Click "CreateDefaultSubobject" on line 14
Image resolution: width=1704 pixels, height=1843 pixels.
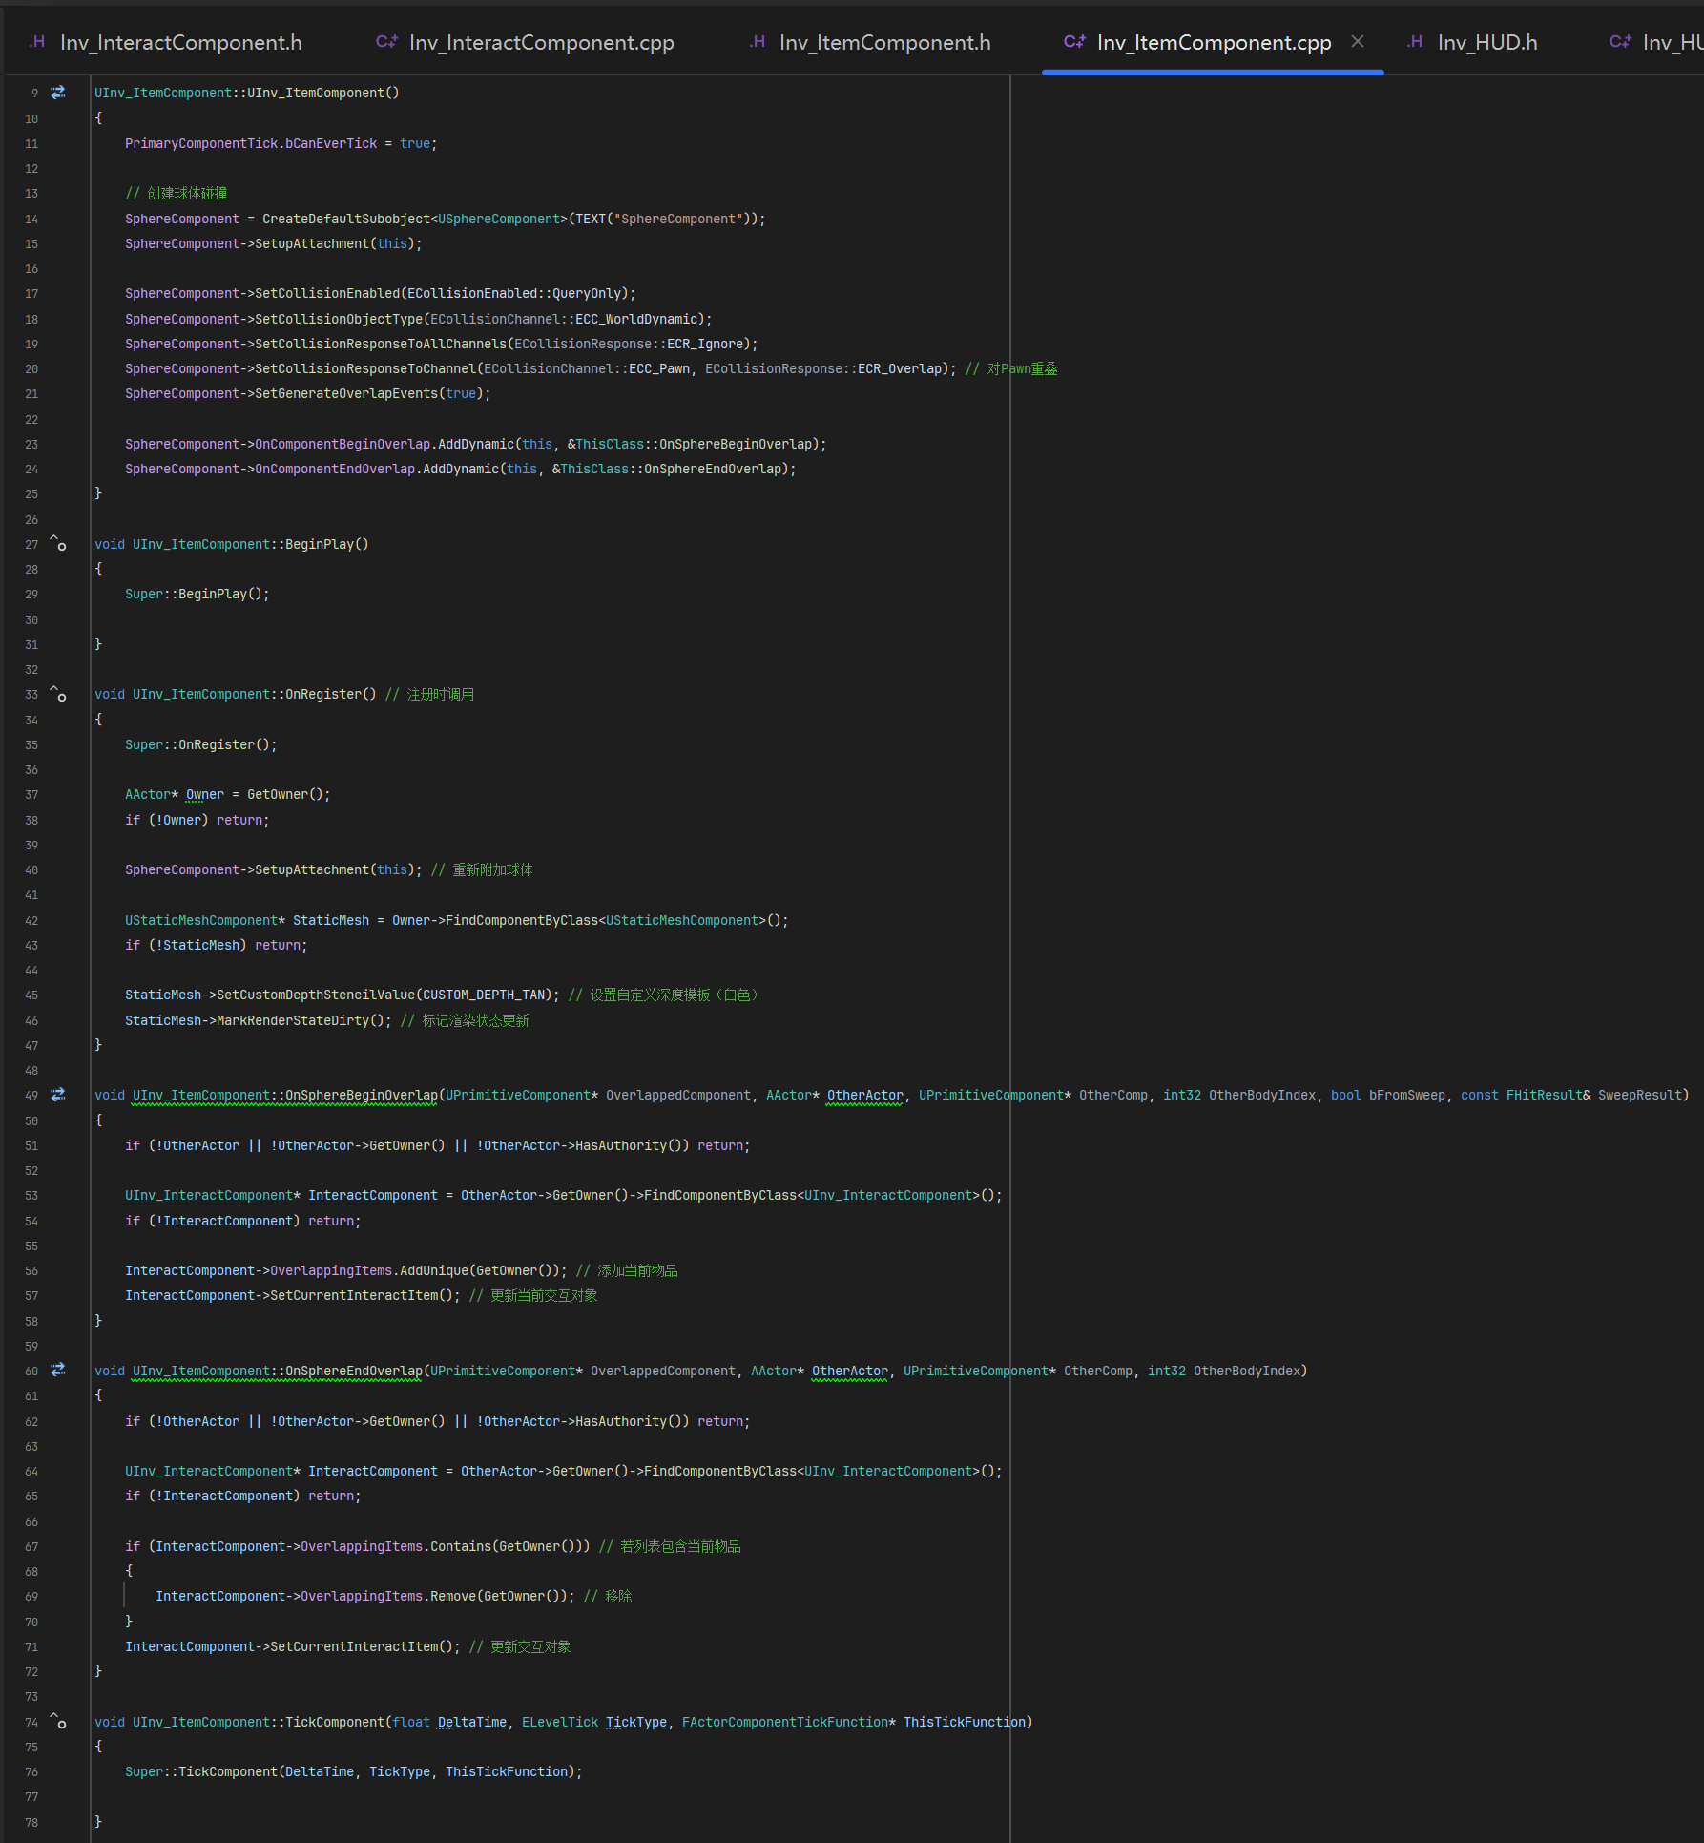click(346, 220)
